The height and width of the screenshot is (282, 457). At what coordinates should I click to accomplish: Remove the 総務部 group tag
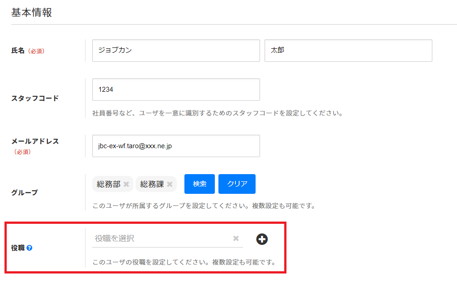pos(126,184)
